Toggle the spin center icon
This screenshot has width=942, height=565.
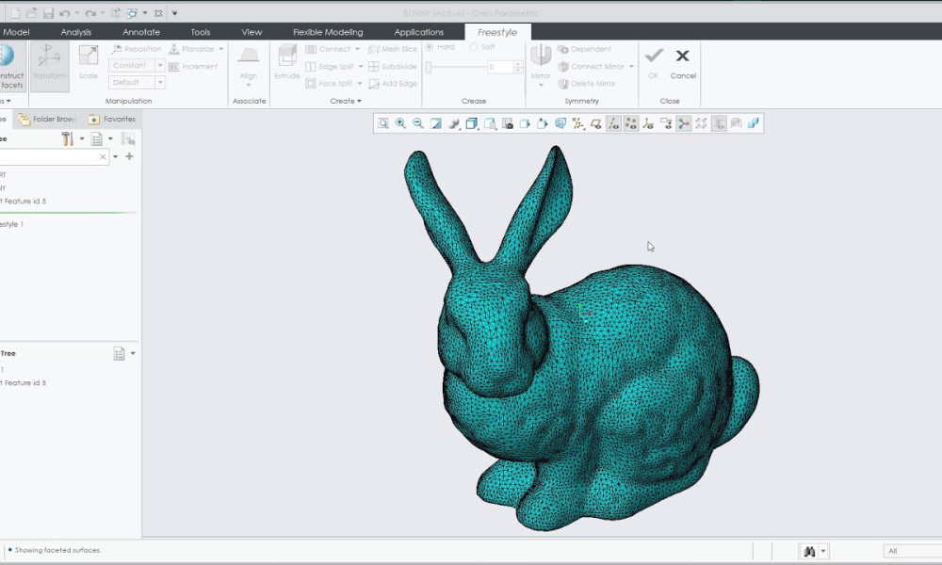pyautogui.click(x=684, y=123)
